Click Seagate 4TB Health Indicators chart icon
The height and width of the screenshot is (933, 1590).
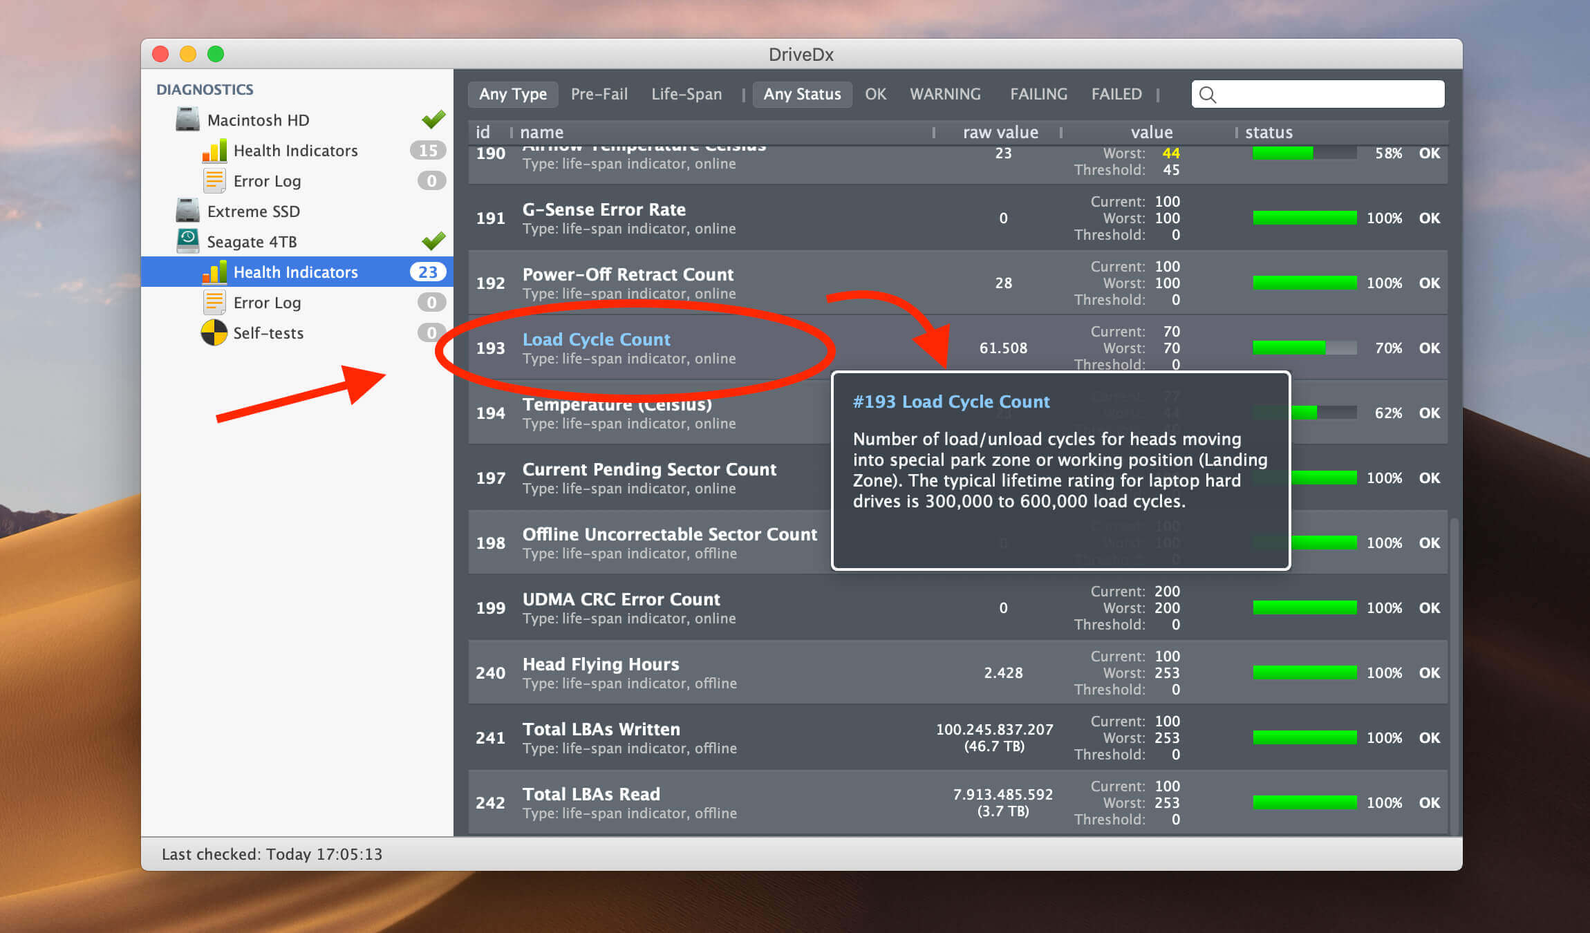click(x=214, y=272)
